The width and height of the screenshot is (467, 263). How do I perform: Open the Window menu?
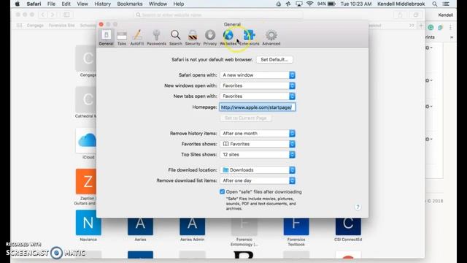pos(158,4)
